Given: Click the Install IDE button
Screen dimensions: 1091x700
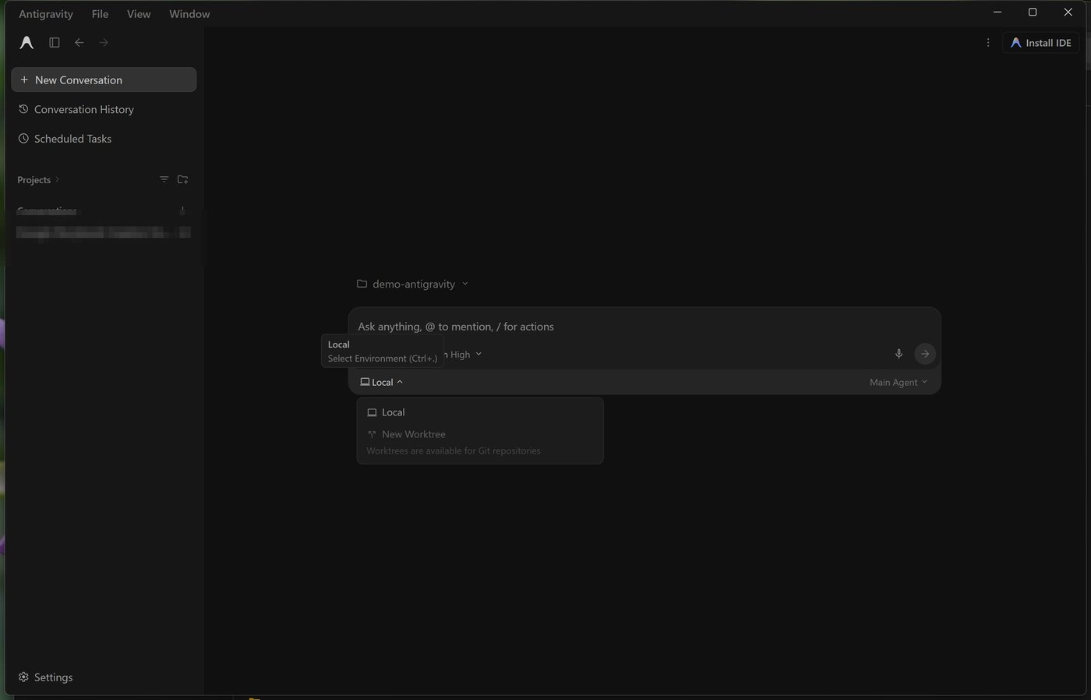Looking at the screenshot, I should (1040, 43).
